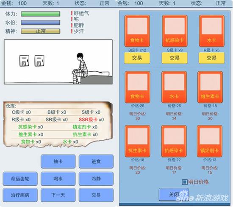Click the 喝水 drink water button
Screen dimensions: 233x207
point(58,179)
